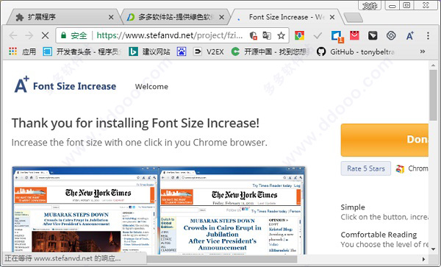Open the blue extension icon with orange badge
The image size is (441, 267).
click(337, 36)
